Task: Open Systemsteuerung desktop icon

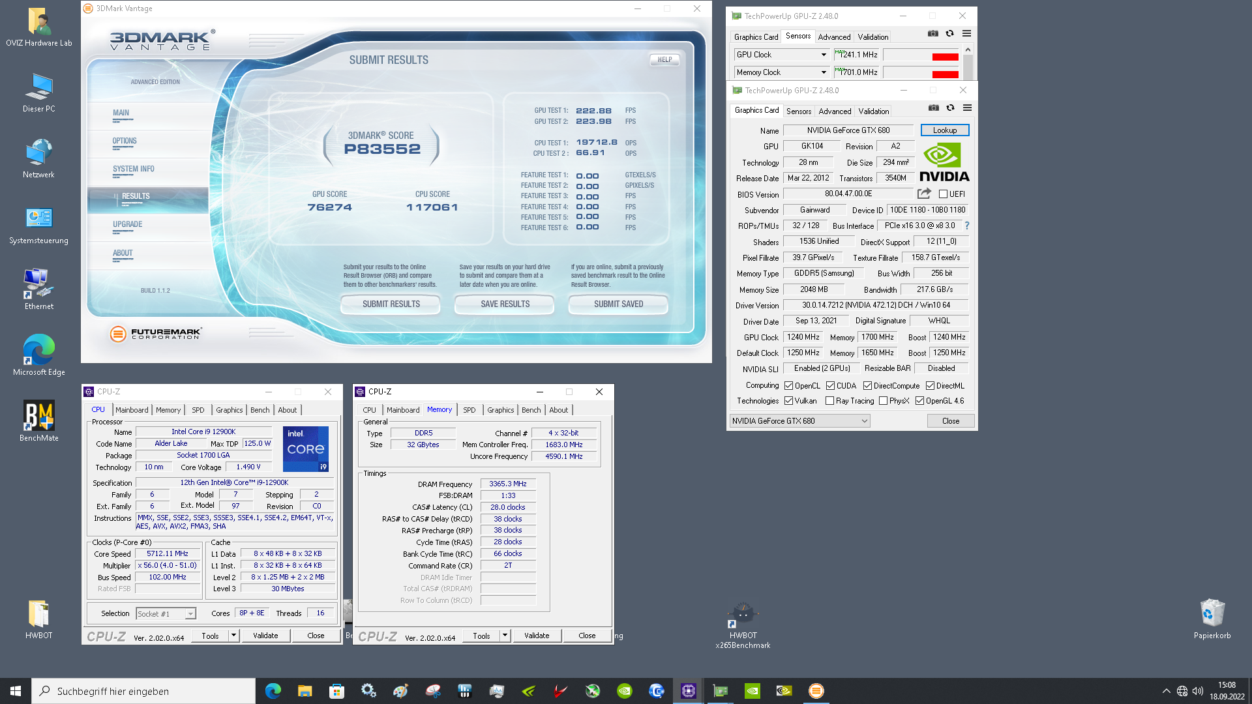Action: (x=39, y=225)
